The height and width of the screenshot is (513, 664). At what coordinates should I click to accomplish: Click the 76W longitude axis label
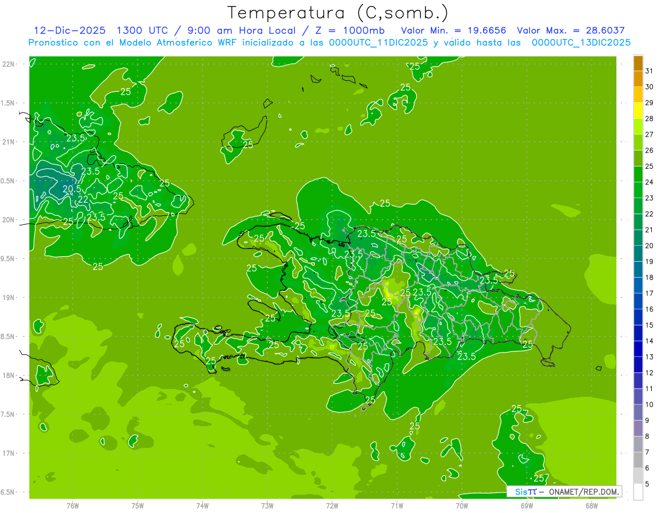pos(72,506)
